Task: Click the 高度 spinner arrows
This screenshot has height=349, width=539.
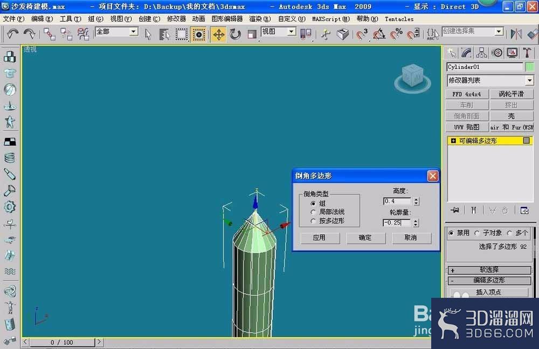Action: (x=416, y=201)
